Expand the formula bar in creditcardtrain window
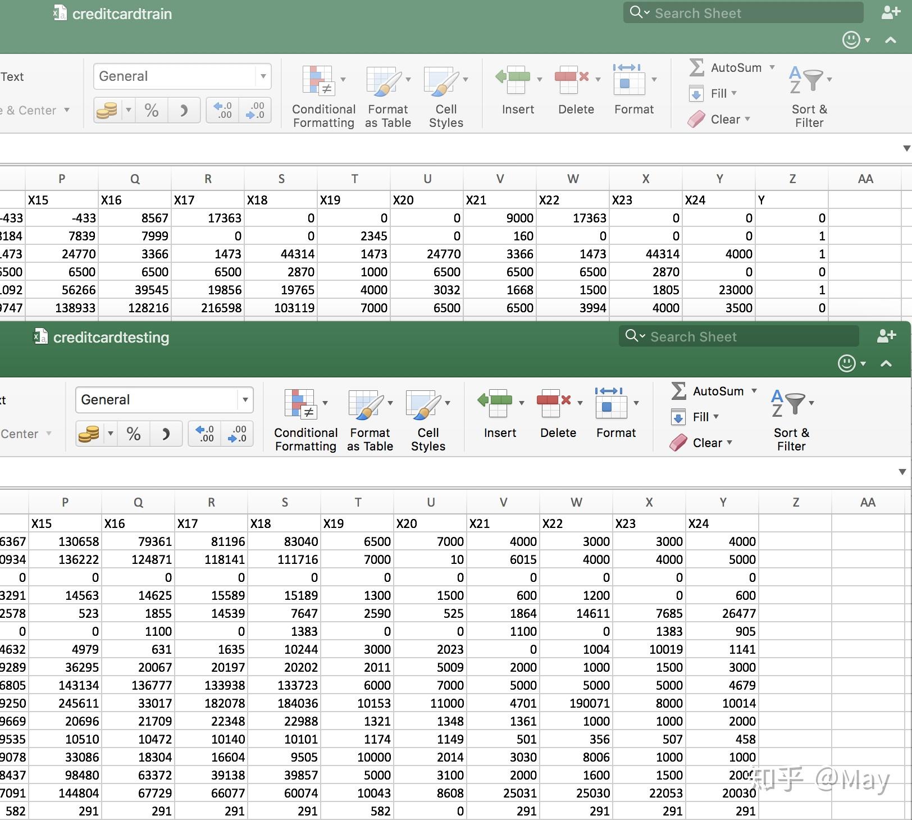The image size is (912, 820). pyautogui.click(x=906, y=148)
